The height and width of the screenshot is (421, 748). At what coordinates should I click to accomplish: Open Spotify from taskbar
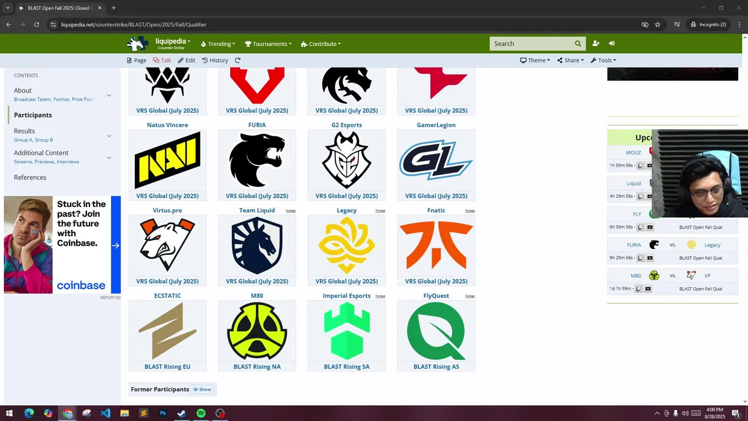[201, 413]
